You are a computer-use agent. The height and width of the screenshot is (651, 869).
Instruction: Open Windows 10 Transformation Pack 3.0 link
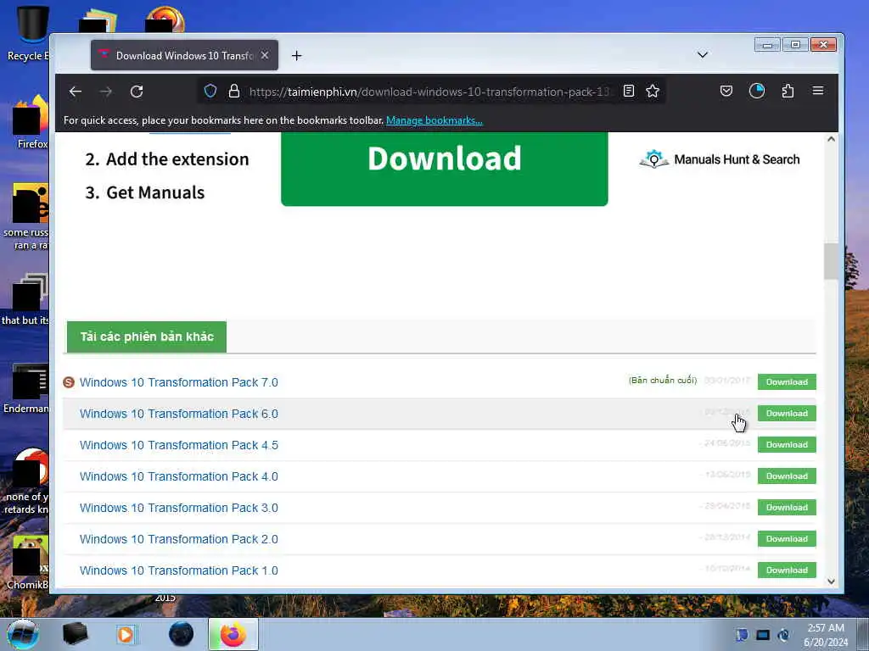(x=178, y=509)
